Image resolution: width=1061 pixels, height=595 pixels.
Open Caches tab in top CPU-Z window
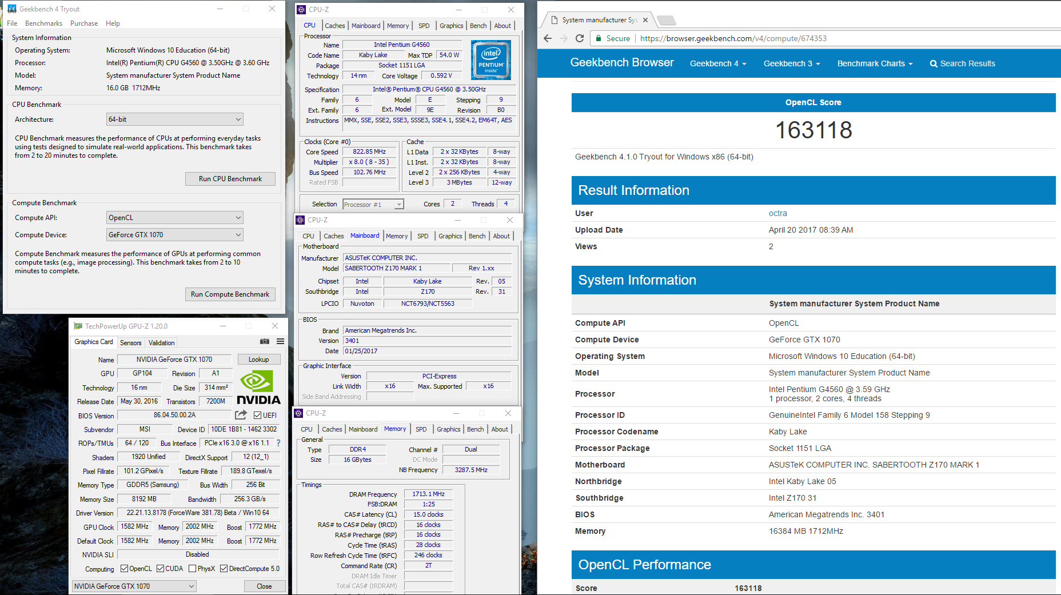[335, 26]
